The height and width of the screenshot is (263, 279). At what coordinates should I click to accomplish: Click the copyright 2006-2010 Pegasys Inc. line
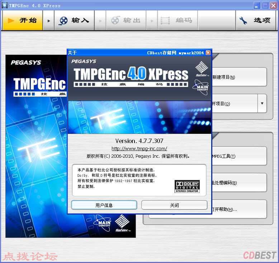tap(138, 156)
